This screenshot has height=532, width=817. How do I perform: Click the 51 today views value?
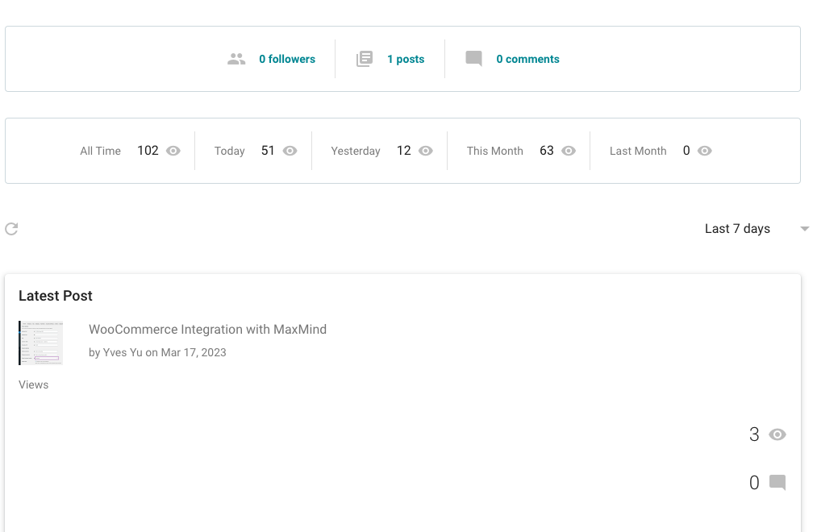click(267, 151)
